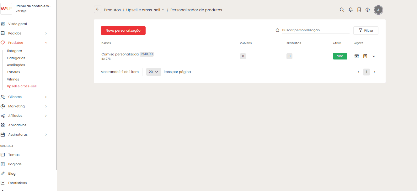Viewport: 417px width, 191px height.
Task: Click document icon for Camisa personalizada
Action: (x=365, y=56)
